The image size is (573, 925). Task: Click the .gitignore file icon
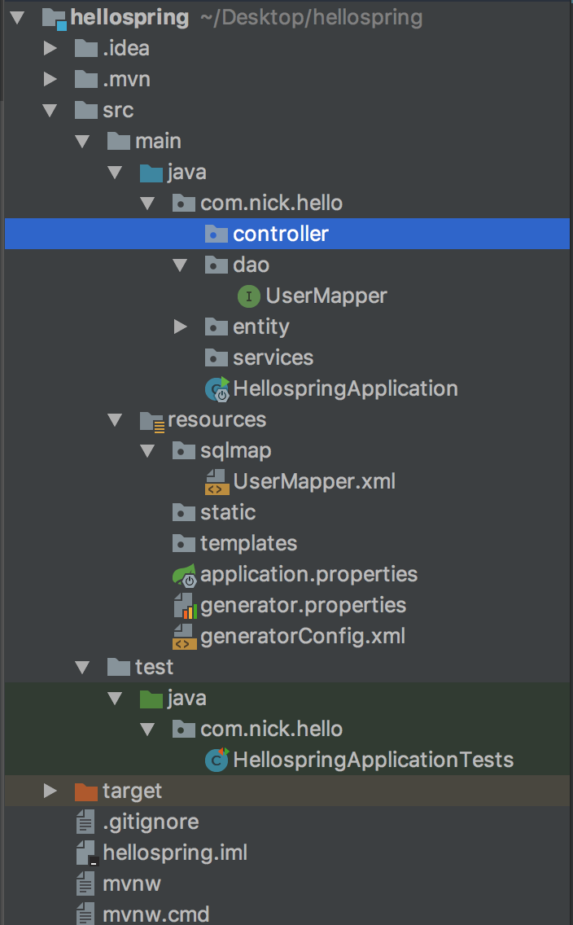(85, 822)
